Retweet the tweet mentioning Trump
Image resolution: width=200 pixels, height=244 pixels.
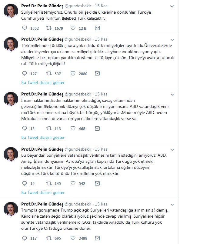(x=48, y=239)
